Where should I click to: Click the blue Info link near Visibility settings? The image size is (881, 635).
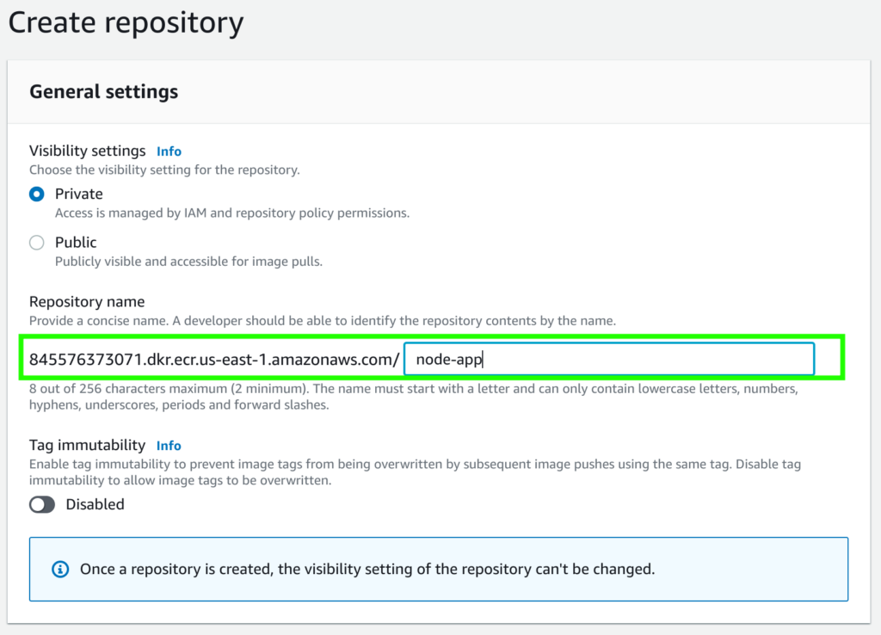coord(169,151)
